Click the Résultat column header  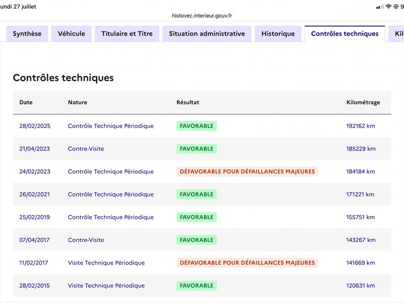tap(188, 103)
